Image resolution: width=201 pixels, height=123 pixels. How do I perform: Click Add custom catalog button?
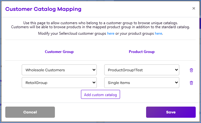100,94
